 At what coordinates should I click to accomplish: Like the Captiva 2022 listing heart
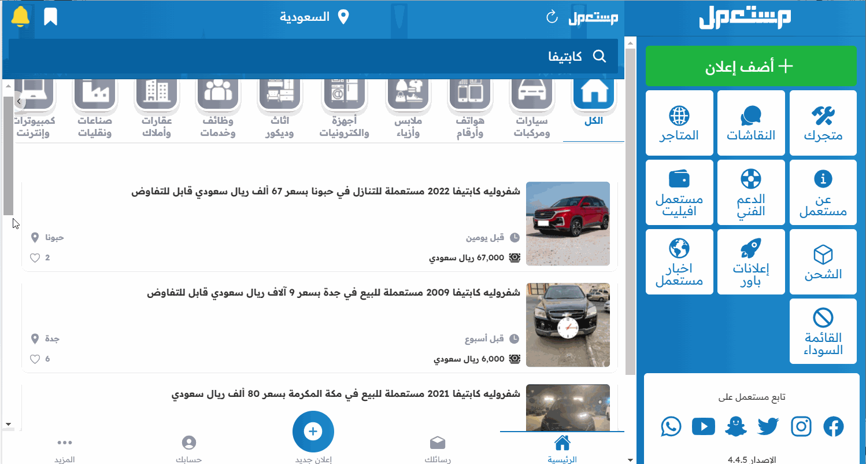35,258
